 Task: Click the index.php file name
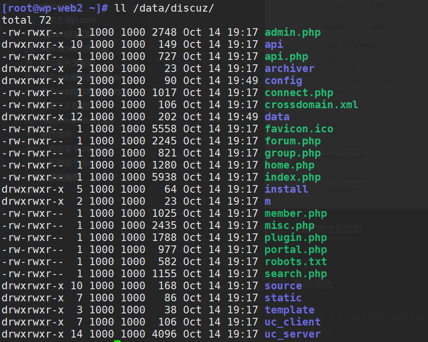point(293,177)
